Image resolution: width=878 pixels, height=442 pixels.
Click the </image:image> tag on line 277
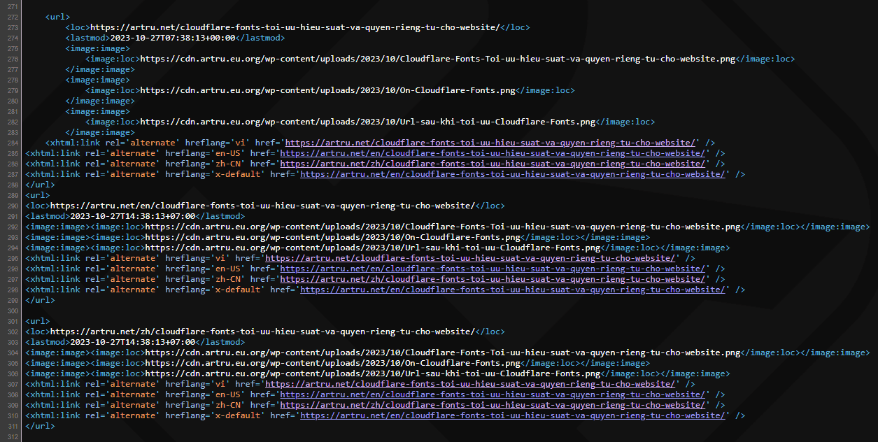tap(100, 69)
